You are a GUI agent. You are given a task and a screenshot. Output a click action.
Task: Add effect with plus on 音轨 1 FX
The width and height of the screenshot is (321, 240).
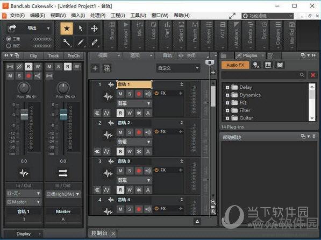(181, 93)
